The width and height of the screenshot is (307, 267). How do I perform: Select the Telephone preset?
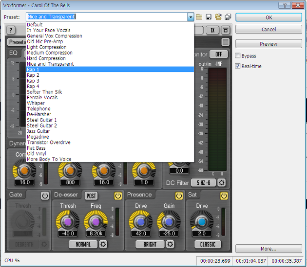pos(110,109)
